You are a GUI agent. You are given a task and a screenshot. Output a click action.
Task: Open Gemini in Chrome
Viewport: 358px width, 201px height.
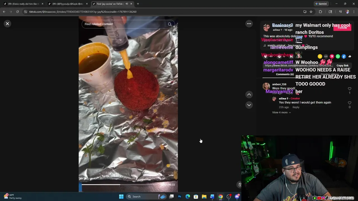pyautogui.click(x=321, y=4)
